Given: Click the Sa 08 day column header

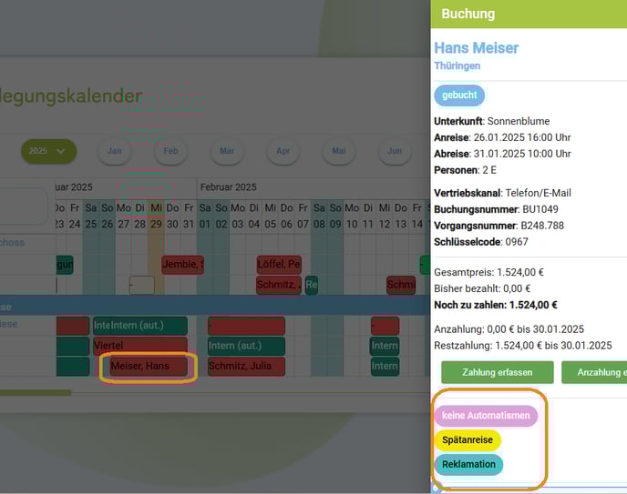Looking at the screenshot, I should (x=319, y=216).
